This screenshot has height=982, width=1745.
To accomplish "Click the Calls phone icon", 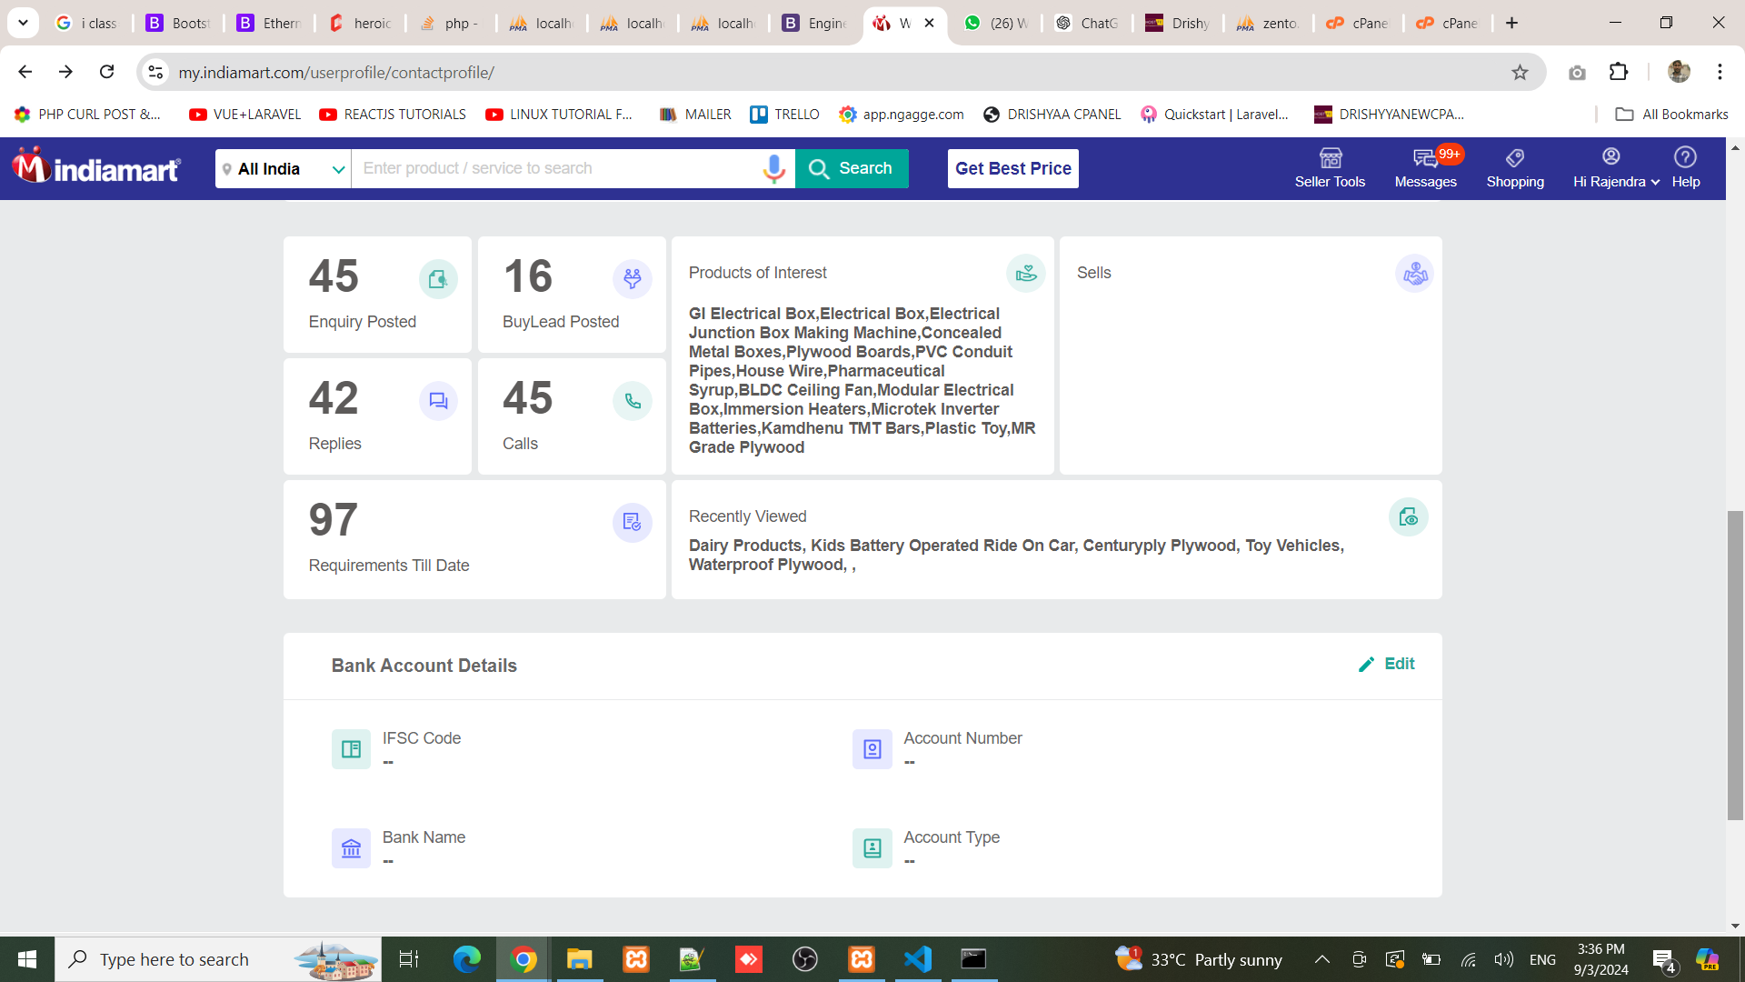I will 632,401.
